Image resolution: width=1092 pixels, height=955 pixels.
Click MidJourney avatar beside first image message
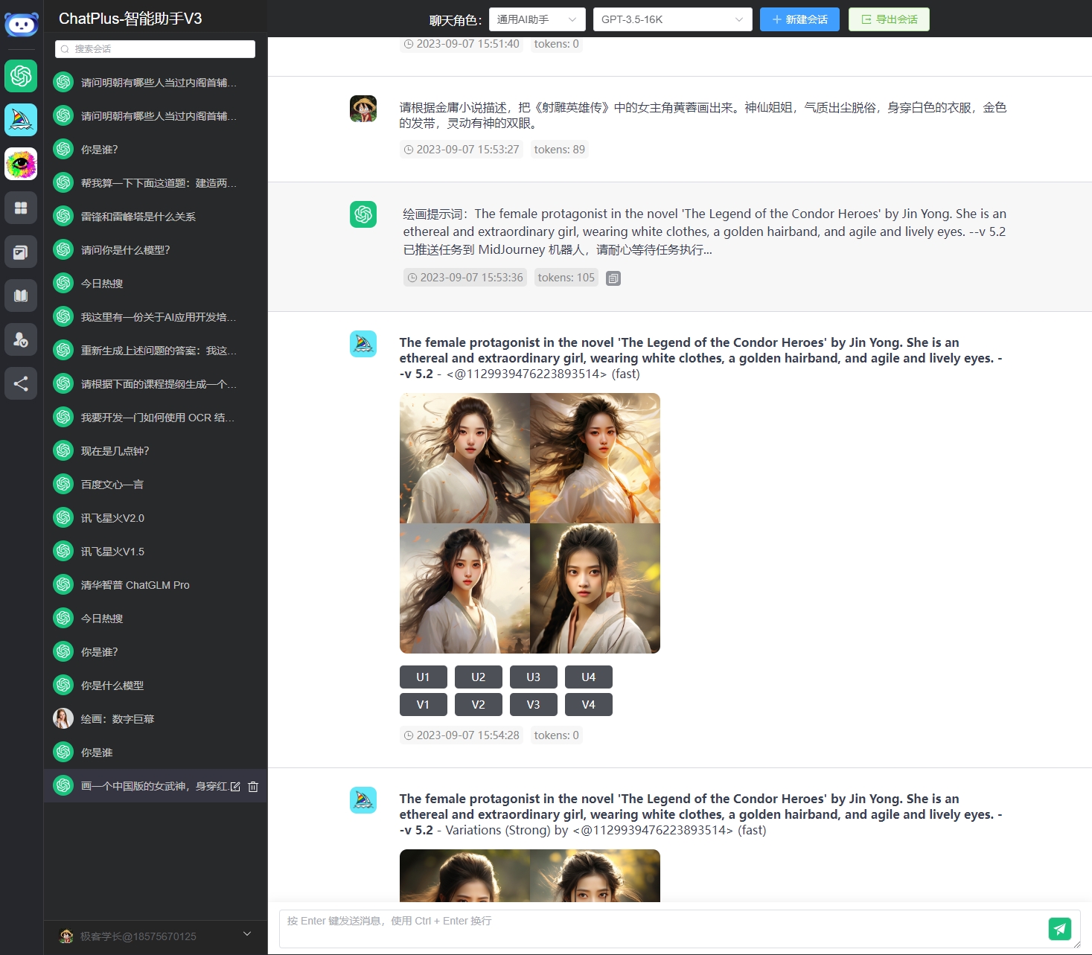(x=363, y=344)
